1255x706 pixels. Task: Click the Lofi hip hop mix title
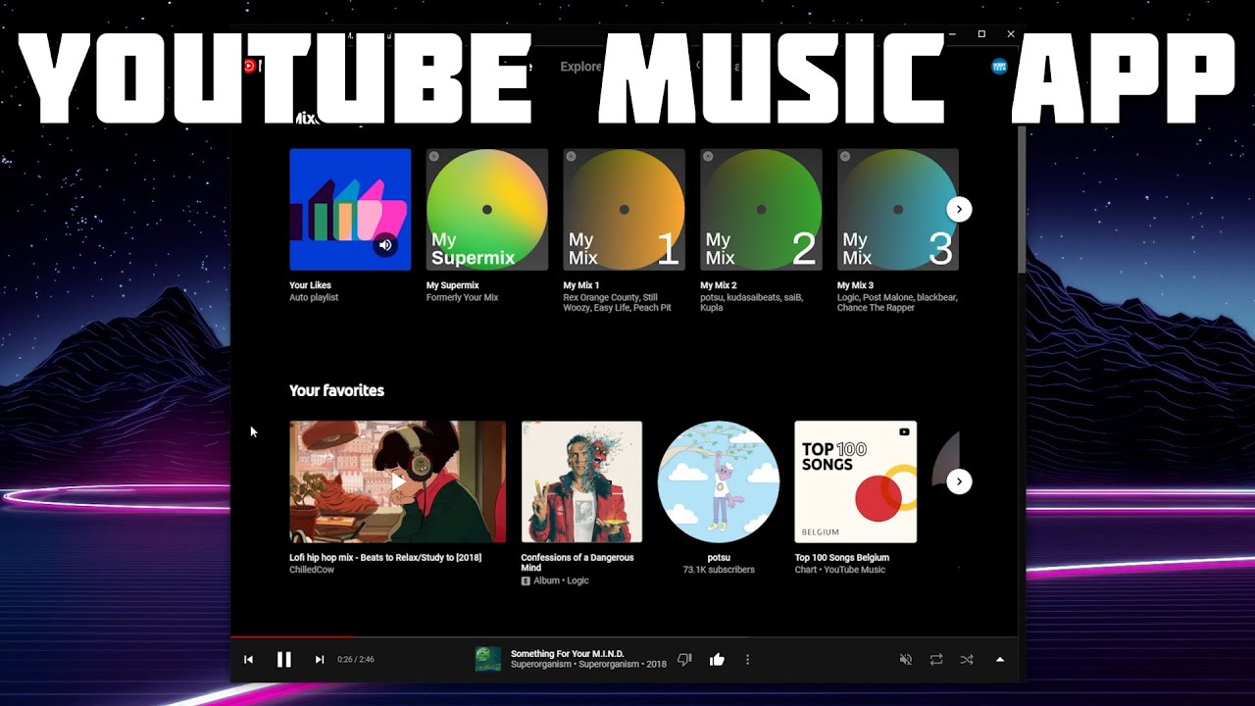(385, 557)
